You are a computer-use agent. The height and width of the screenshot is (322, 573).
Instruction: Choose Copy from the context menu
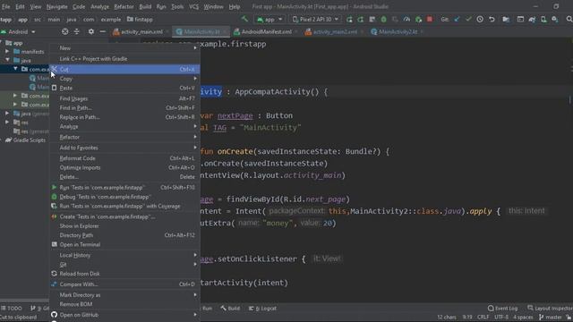click(124, 79)
